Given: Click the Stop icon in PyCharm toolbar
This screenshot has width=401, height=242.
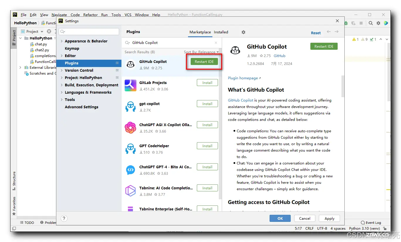Looking at the screenshot, I should [361, 23].
